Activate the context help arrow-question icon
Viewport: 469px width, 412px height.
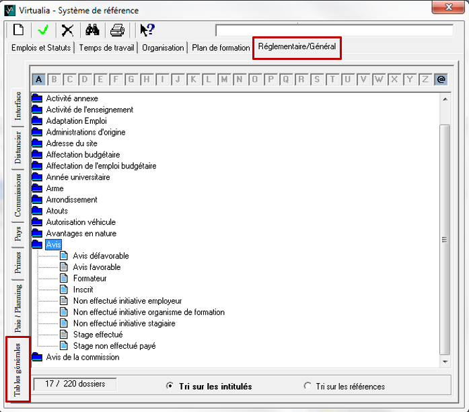pyautogui.click(x=147, y=30)
